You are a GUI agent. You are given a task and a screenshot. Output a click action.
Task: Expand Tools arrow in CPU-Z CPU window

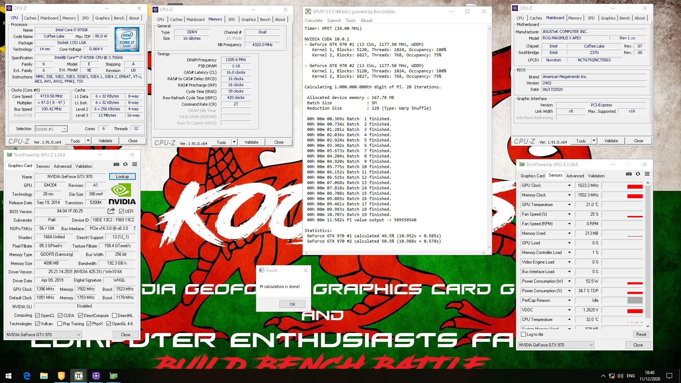click(88, 141)
